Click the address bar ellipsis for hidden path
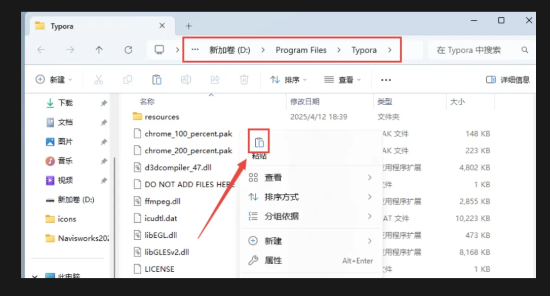Image resolution: width=550 pixels, height=296 pixels. (195, 50)
